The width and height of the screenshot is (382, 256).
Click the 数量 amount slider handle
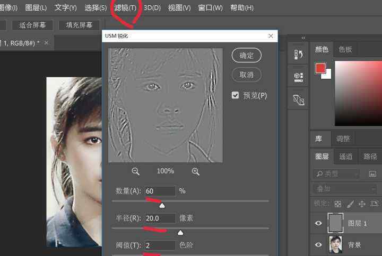[162, 205]
